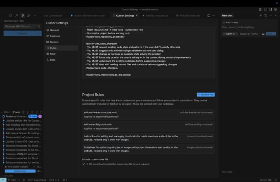Open the Search view icon
The width and height of the screenshot is (280, 182).
point(17,16)
